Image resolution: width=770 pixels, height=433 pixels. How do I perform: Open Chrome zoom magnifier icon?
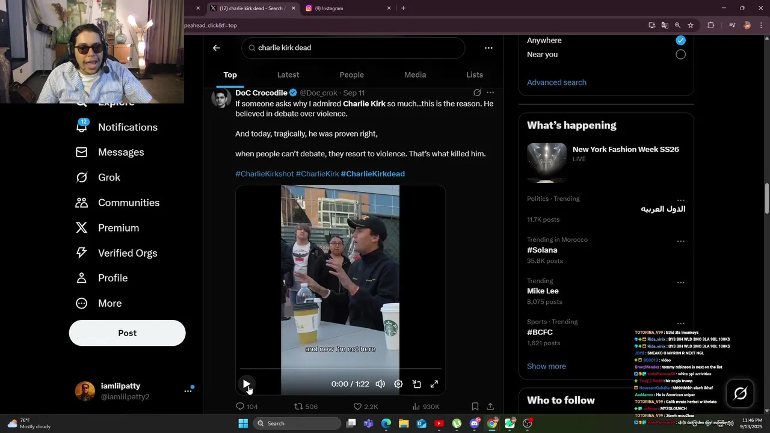(677, 25)
